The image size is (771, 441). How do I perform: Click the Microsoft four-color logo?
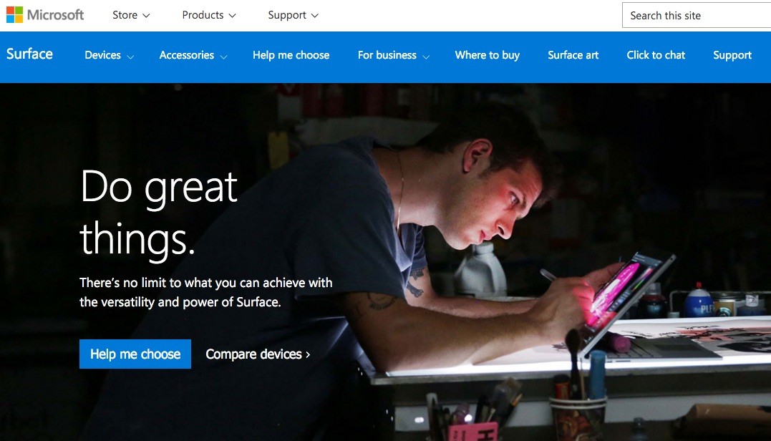point(14,15)
